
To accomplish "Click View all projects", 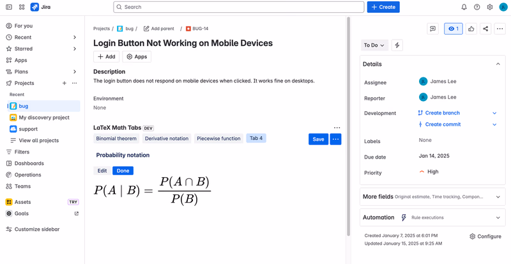I will [x=43, y=141].
